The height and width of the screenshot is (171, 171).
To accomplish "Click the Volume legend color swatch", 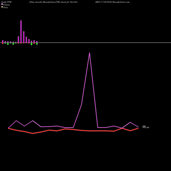I will click(x=2, y=4).
